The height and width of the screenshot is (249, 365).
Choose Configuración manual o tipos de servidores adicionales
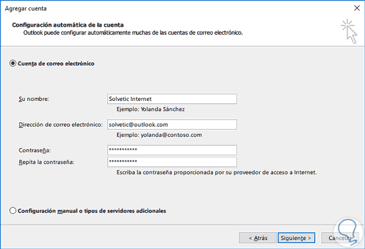(13, 211)
